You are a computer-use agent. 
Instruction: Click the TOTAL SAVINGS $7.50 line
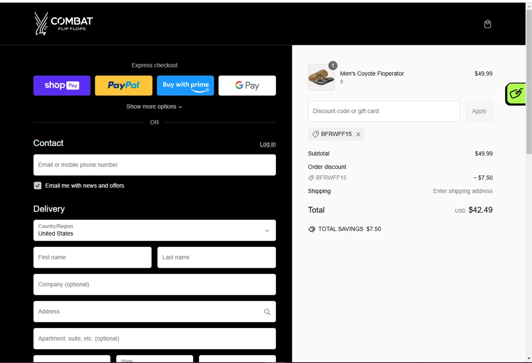point(344,229)
